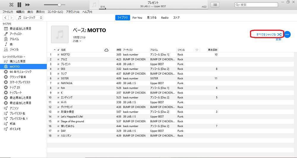Viewport: 297px width, 158px height.
Task: Click the 更新 link
Action: click(x=278, y=39)
